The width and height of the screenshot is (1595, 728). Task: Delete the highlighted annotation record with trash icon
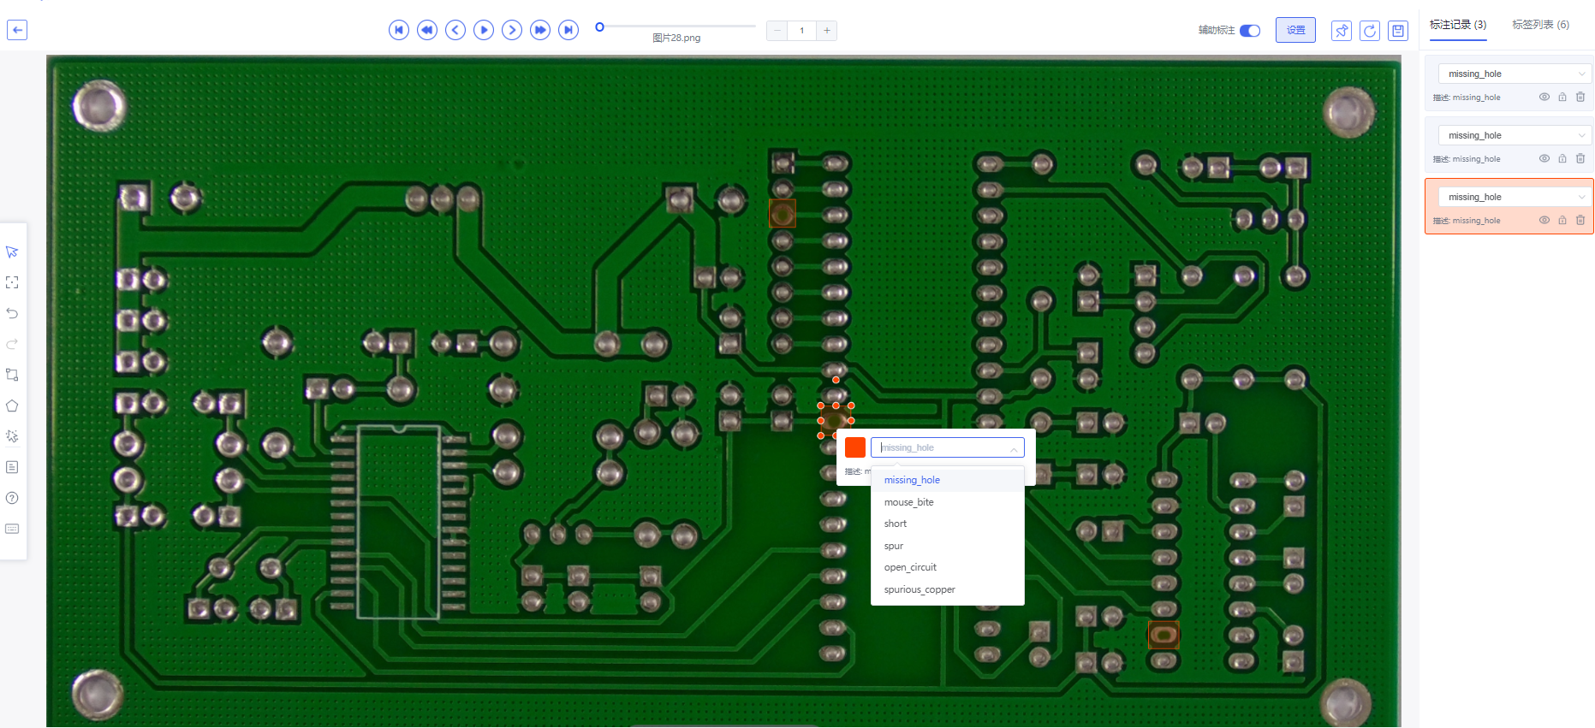click(x=1580, y=220)
